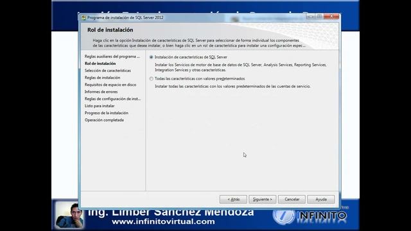Select Requisitos de espacio en disco step
411x231 pixels.
[x=110, y=85]
